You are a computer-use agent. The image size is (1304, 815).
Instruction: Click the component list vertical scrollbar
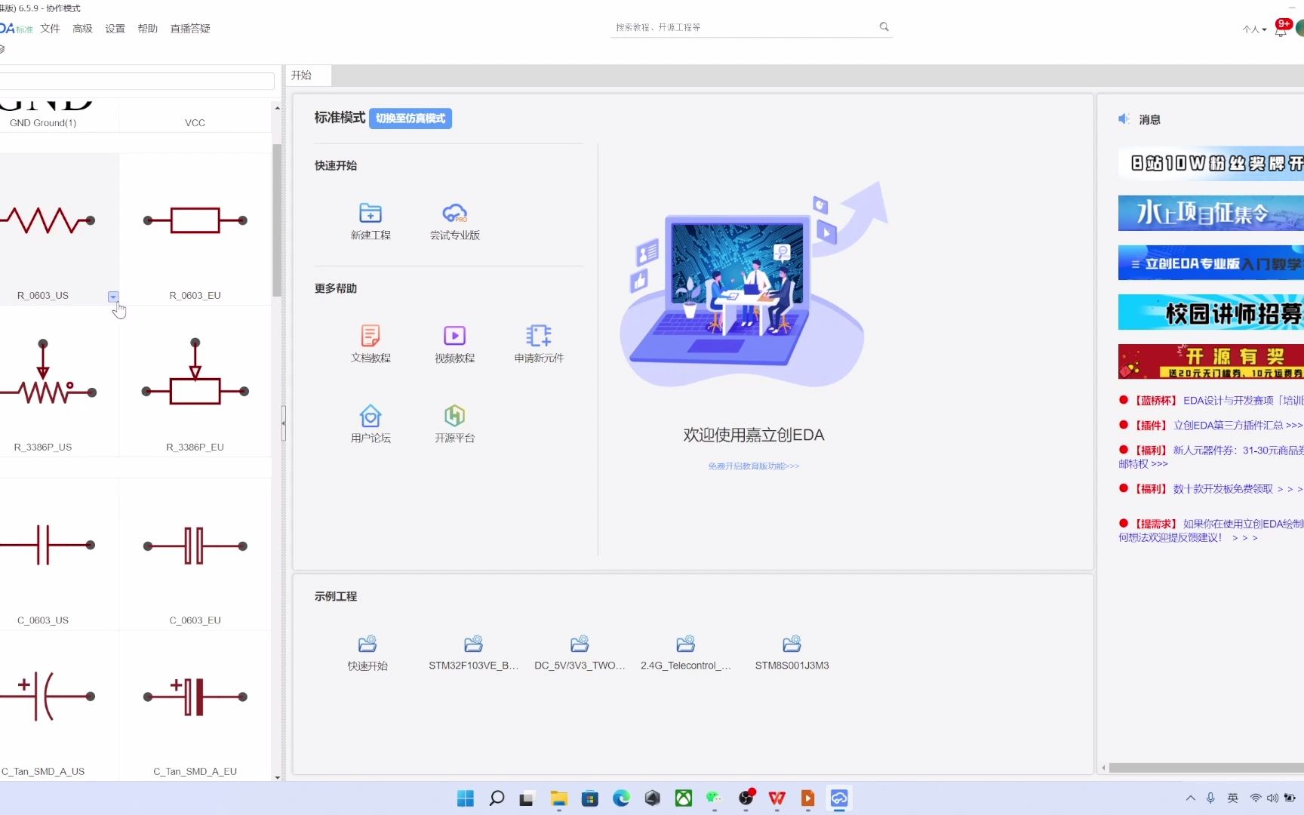(x=277, y=220)
